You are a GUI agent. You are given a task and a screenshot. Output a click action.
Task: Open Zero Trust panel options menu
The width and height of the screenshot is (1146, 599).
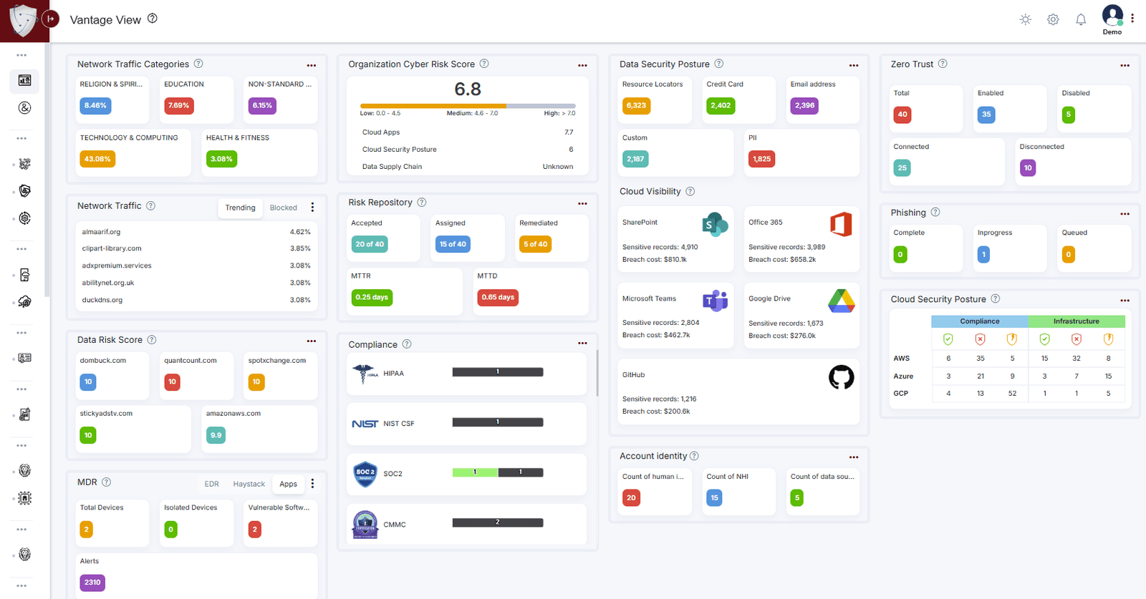click(x=1125, y=65)
